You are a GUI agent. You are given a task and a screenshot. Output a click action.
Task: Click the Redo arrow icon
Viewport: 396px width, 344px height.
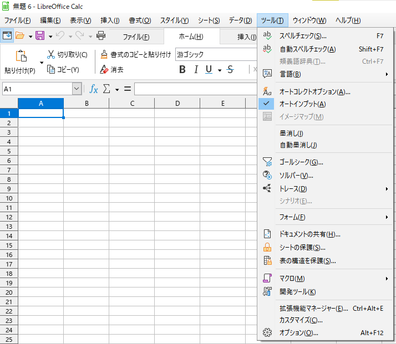[80, 35]
